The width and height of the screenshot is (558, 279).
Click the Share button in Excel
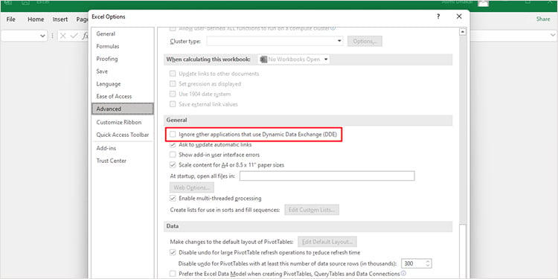[543, 19]
